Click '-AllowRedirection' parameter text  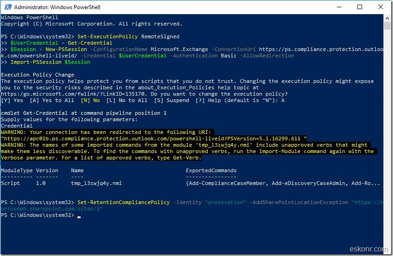(x=267, y=56)
